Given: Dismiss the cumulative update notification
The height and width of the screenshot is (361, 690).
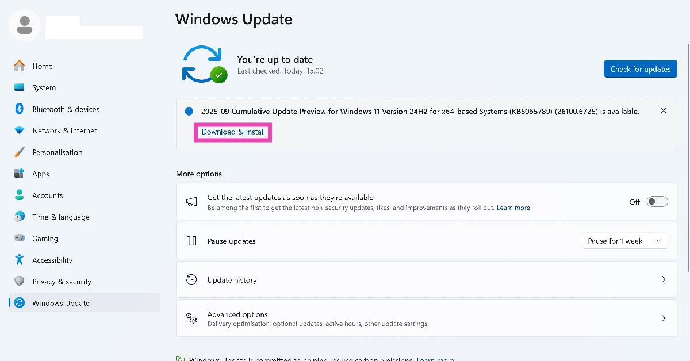Looking at the screenshot, I should tap(664, 111).
